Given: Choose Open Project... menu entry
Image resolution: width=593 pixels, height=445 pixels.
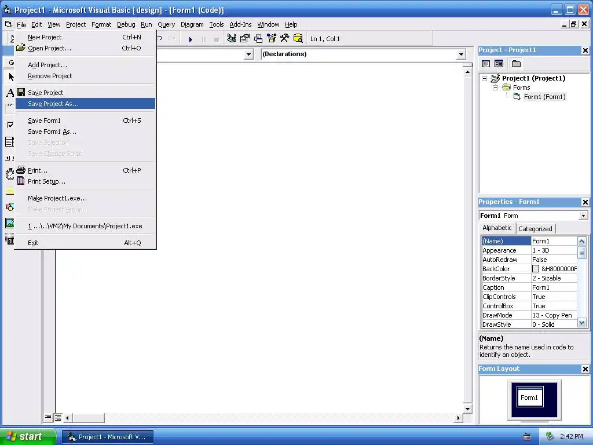Looking at the screenshot, I should tap(86, 48).
